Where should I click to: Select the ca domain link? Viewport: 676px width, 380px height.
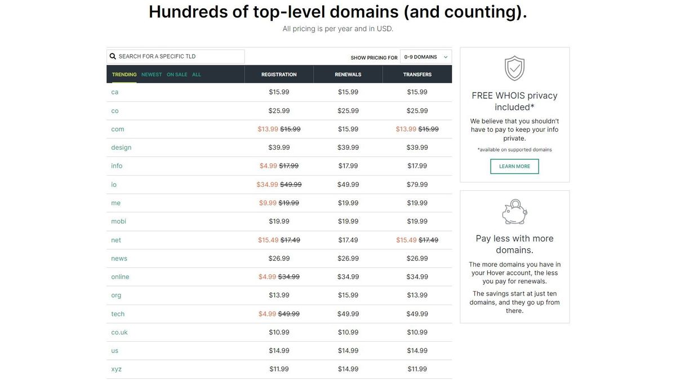click(114, 91)
